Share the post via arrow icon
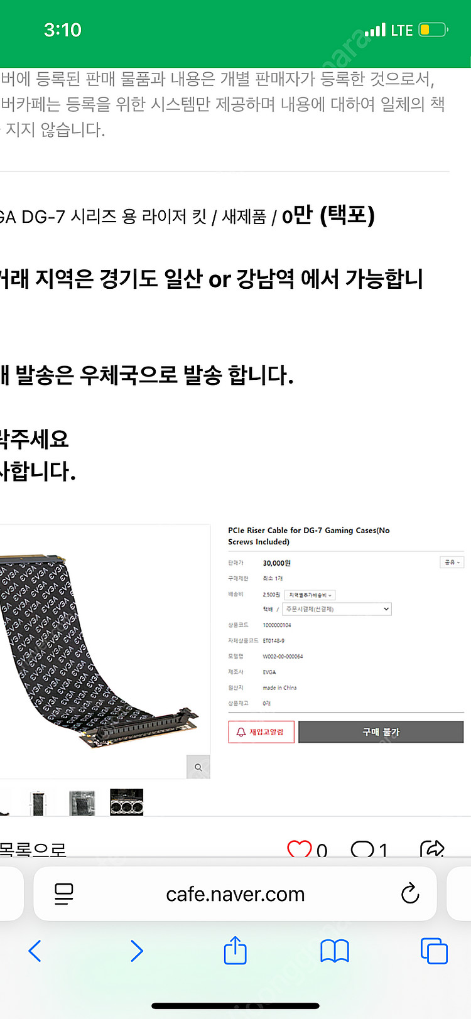 tap(432, 849)
